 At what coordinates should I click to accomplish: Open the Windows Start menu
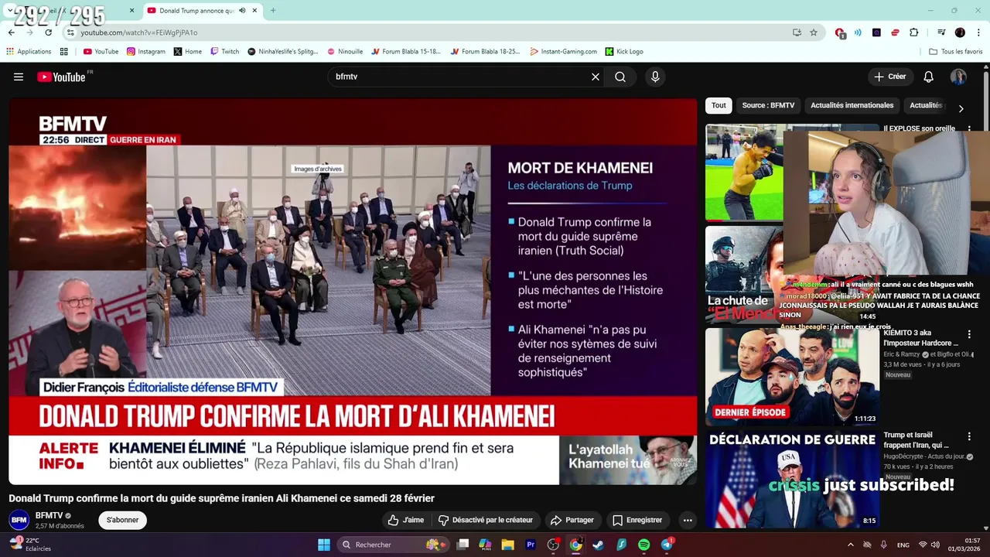(324, 545)
